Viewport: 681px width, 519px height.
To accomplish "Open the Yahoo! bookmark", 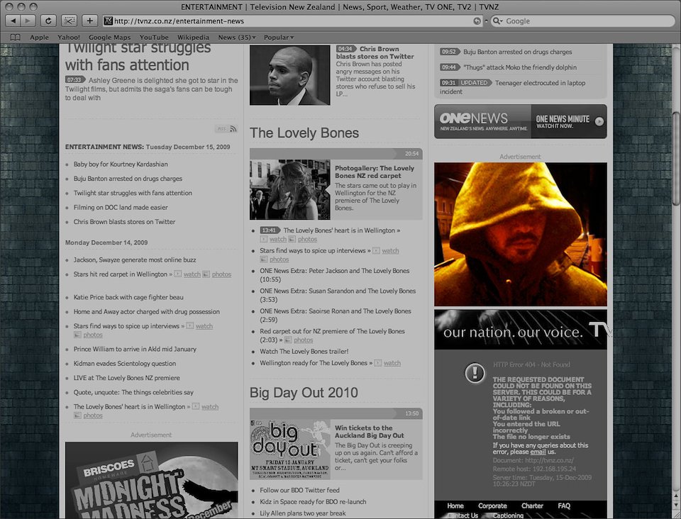I will [69, 38].
